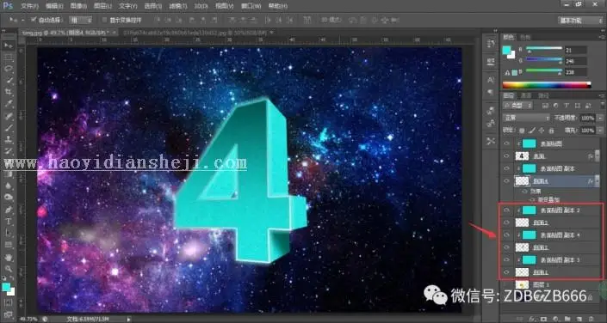Open the fill 100% dropdown arrow
607x323 pixels.
[600, 131]
